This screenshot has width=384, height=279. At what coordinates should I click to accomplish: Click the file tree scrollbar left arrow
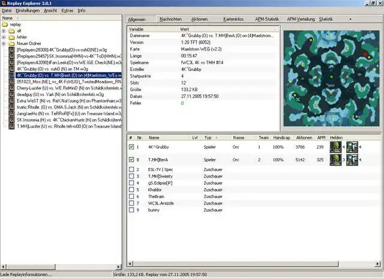pyautogui.click(x=3, y=266)
